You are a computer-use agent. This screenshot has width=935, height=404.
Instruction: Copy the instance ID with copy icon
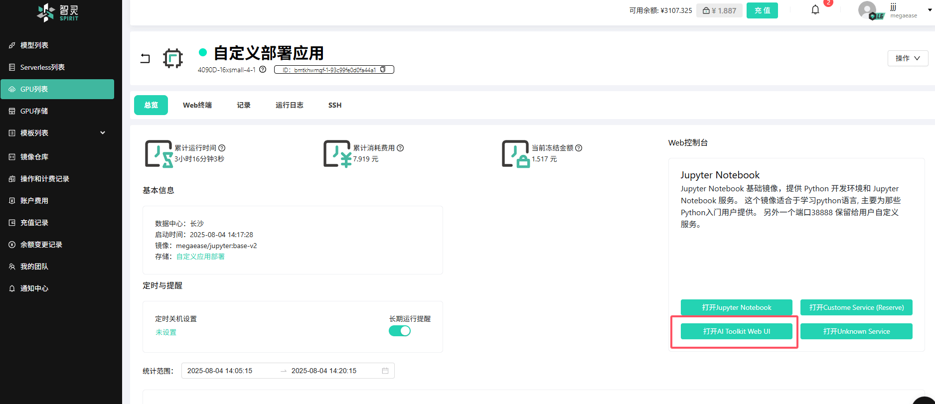(x=383, y=70)
